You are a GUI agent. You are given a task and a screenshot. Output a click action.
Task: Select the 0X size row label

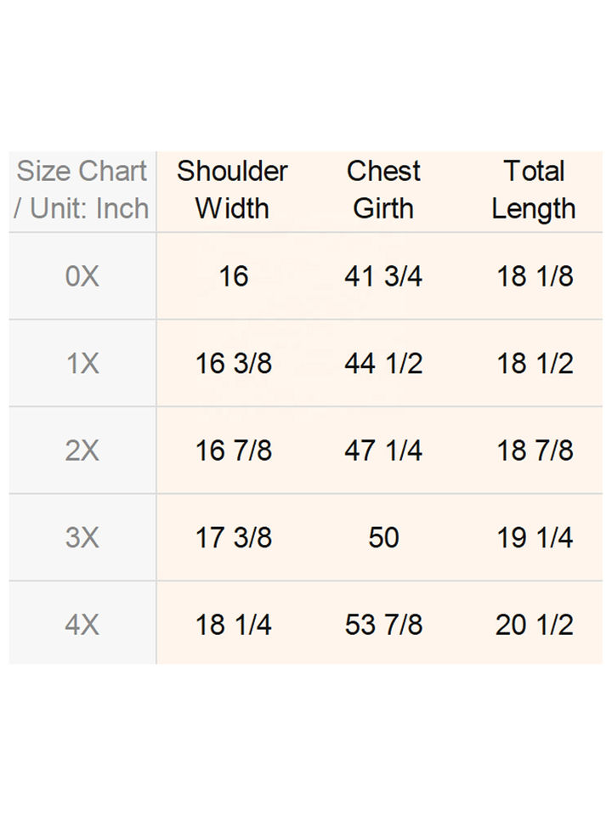(x=82, y=276)
